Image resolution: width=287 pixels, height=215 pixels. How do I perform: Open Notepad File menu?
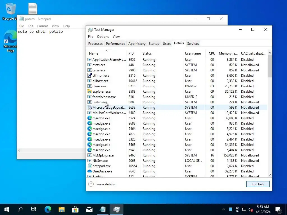tap(21, 26)
